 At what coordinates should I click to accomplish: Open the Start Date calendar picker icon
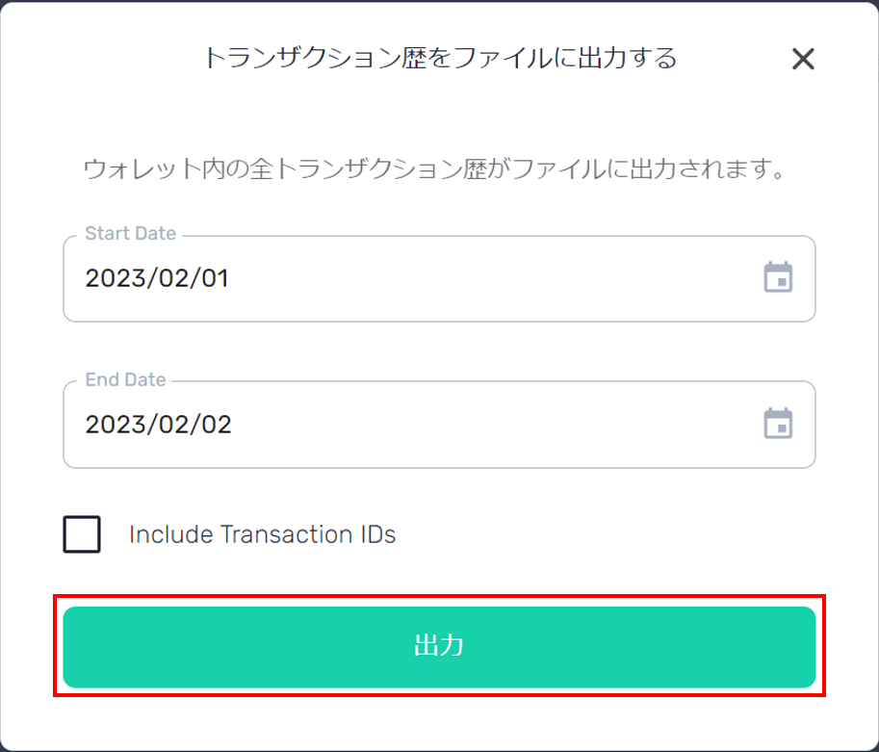pyautogui.click(x=778, y=277)
